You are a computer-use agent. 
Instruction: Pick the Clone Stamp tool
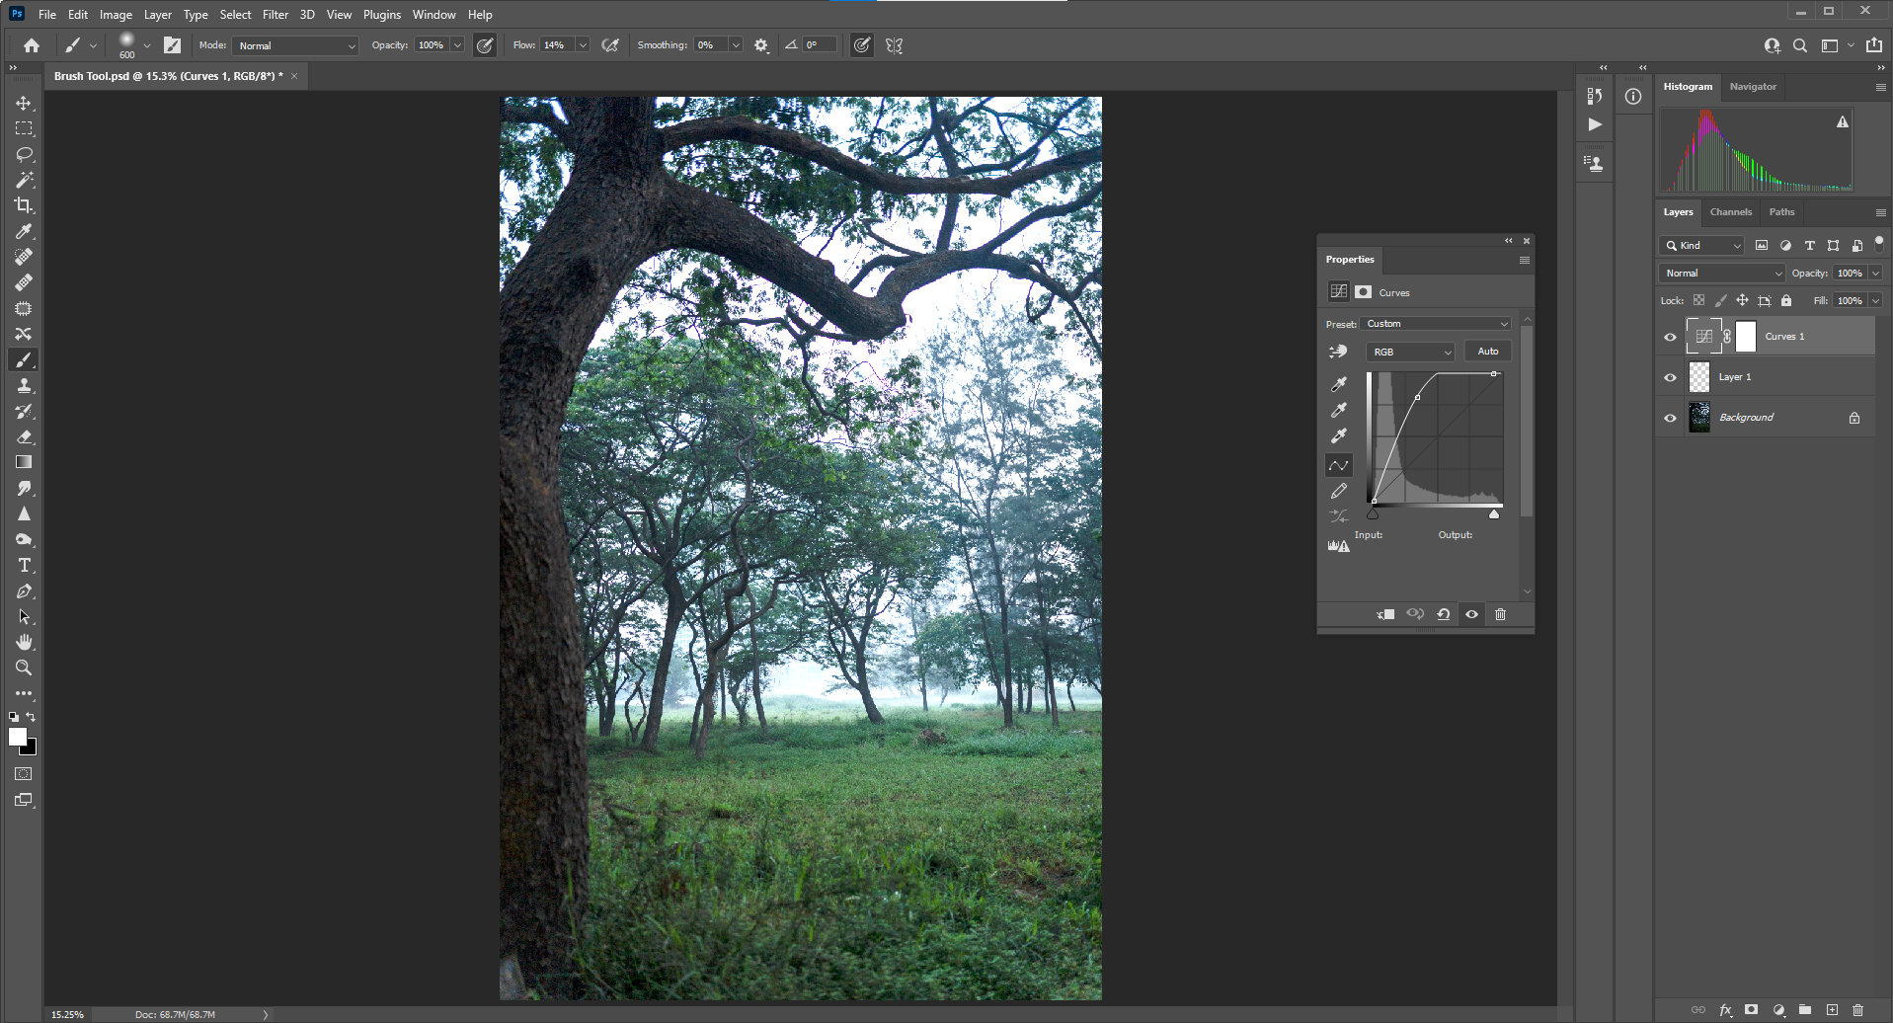pos(24,386)
